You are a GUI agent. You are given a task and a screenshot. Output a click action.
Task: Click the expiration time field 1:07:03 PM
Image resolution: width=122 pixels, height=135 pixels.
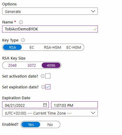tap(74, 105)
